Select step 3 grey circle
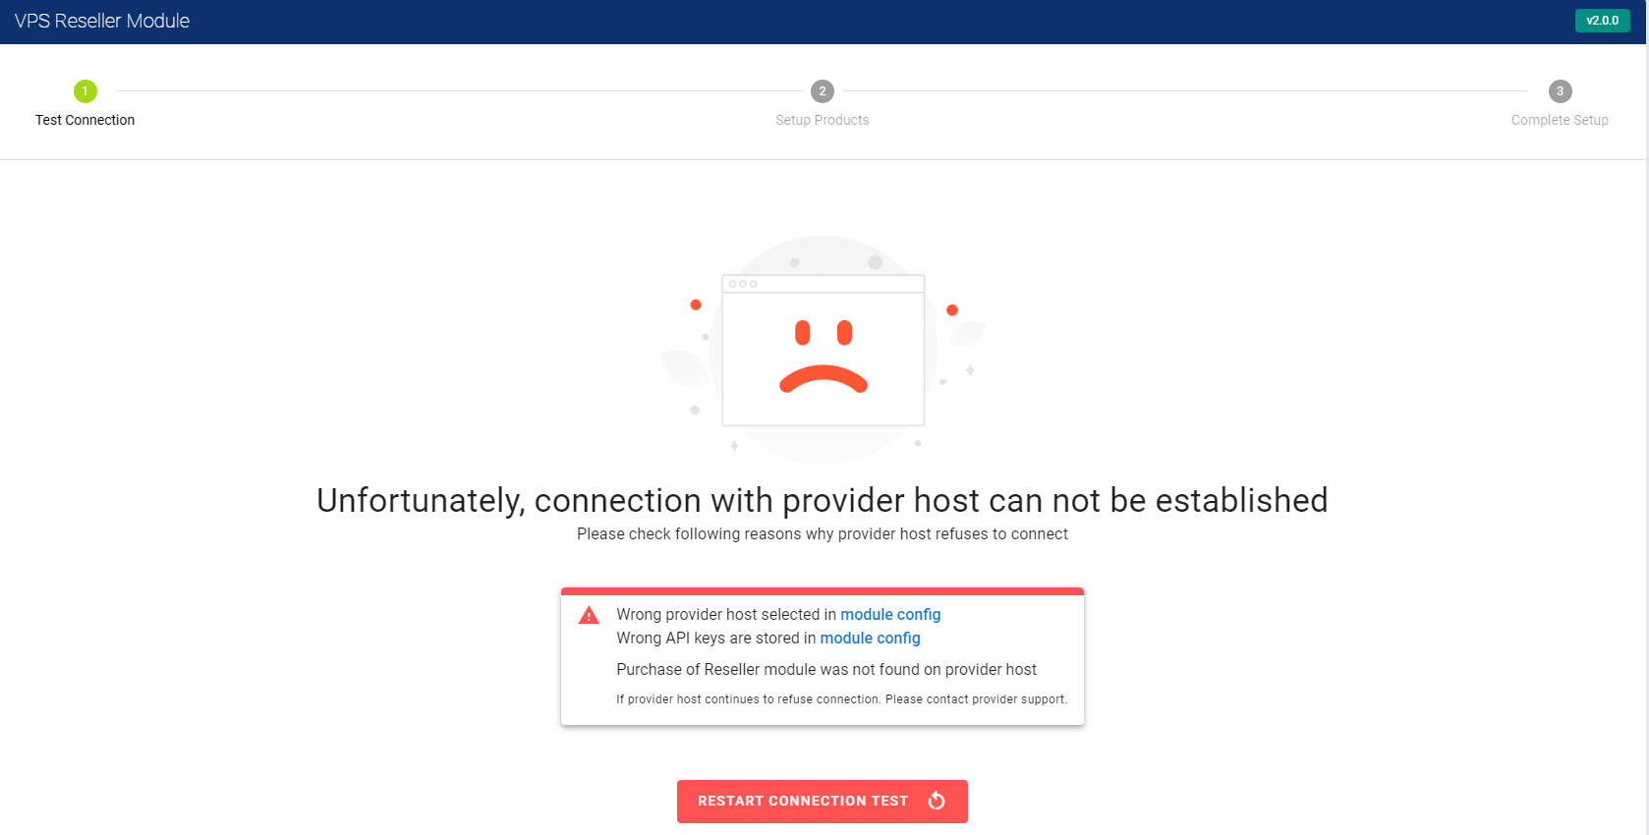Viewport: 1649px width, 835px height. tap(1561, 91)
